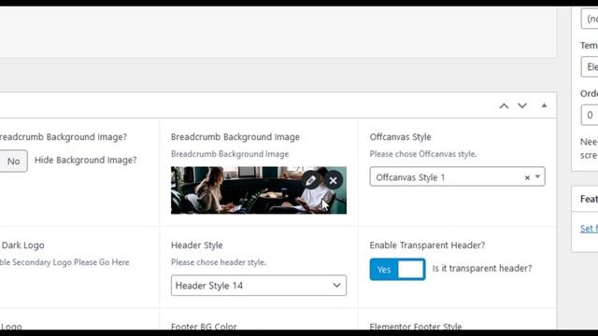Click the Set featured image link
Screen dimensions: 598x336
click(589, 229)
